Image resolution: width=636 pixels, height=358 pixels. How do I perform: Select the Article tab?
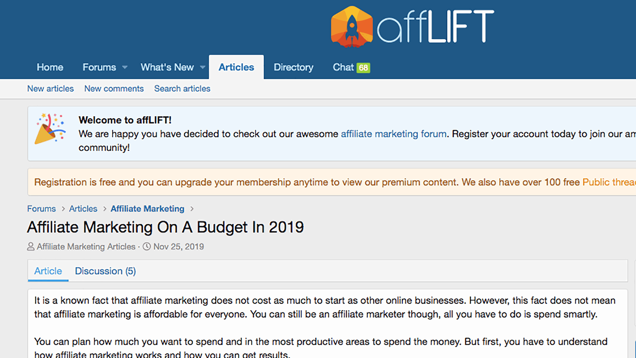pyautogui.click(x=48, y=271)
